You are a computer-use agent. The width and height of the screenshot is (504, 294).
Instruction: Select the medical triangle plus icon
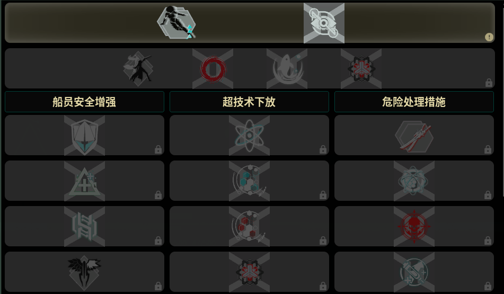click(85, 181)
